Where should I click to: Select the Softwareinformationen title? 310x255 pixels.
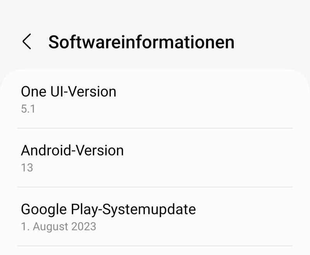pos(141,41)
